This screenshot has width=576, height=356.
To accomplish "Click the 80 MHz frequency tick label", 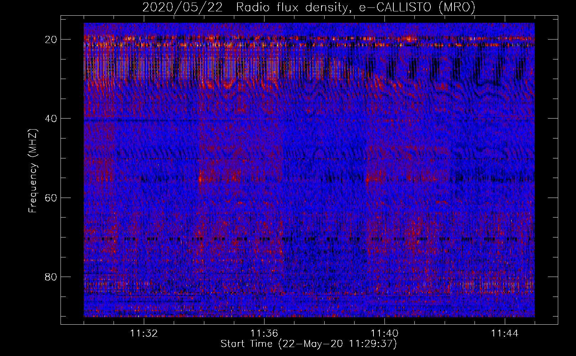I will [51, 277].
